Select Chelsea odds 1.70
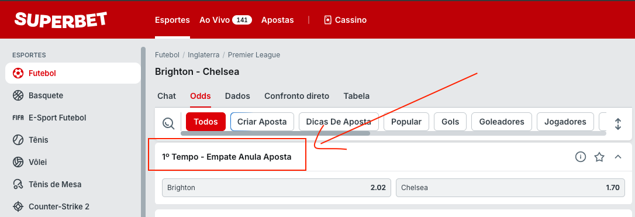635x217 pixels. pyautogui.click(x=510, y=188)
